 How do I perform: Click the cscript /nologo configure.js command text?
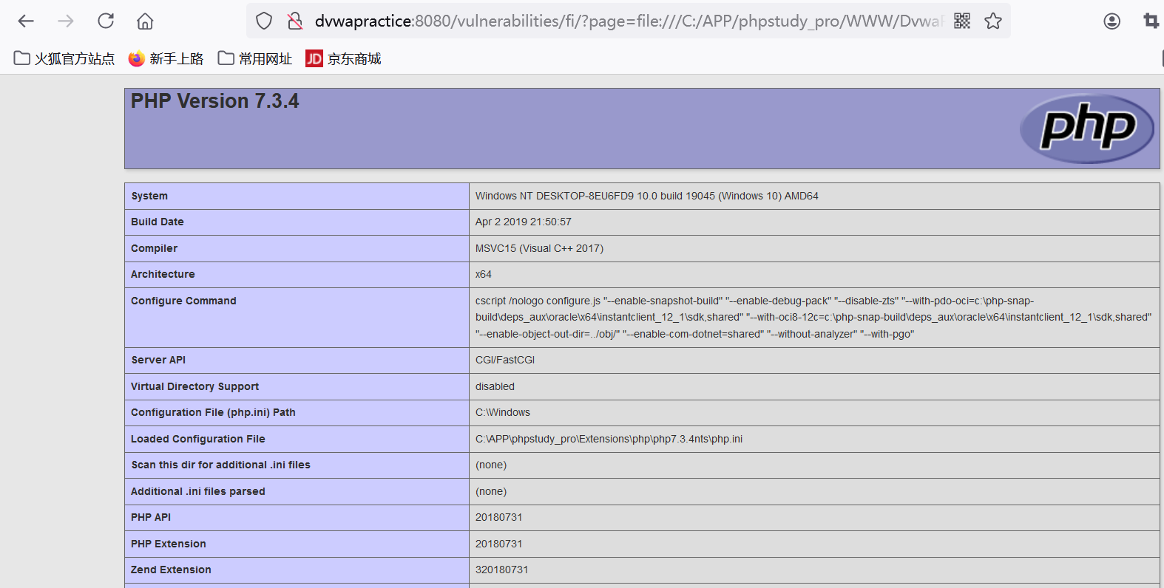coord(813,318)
